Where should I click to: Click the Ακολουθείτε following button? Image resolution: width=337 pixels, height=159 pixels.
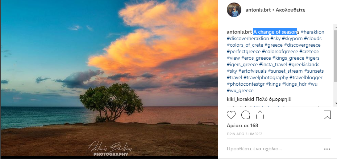pos(293,10)
